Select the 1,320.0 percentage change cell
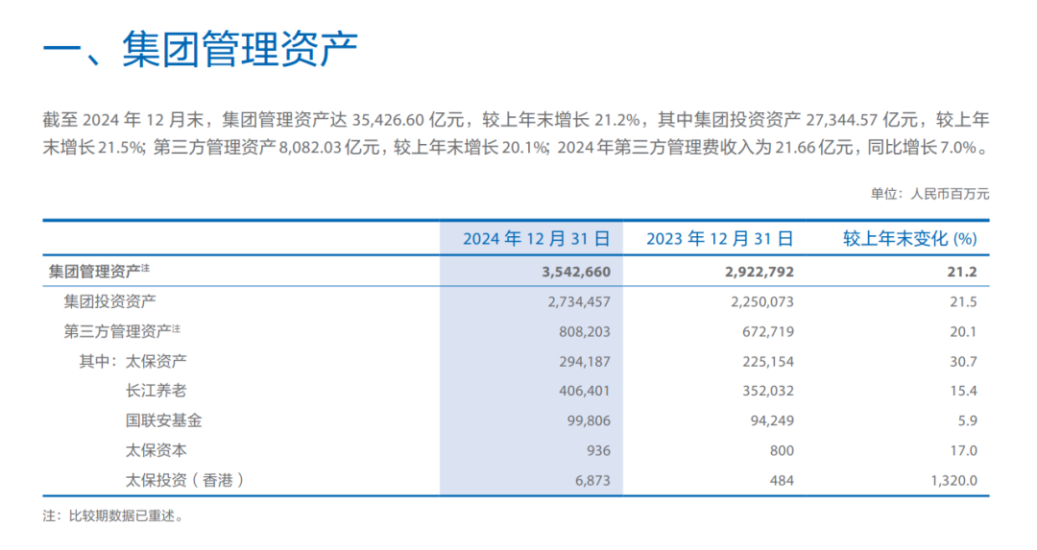The image size is (1037, 550). (953, 481)
